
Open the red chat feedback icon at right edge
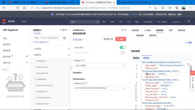point(193,73)
